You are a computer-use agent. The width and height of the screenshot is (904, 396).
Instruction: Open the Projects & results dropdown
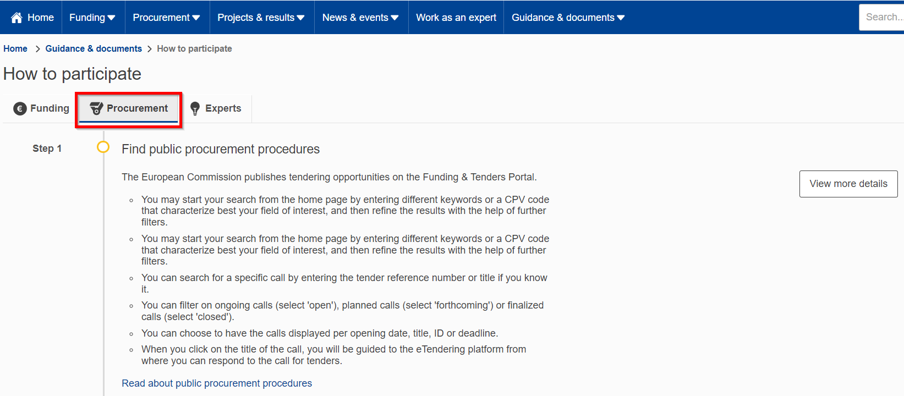coord(261,18)
